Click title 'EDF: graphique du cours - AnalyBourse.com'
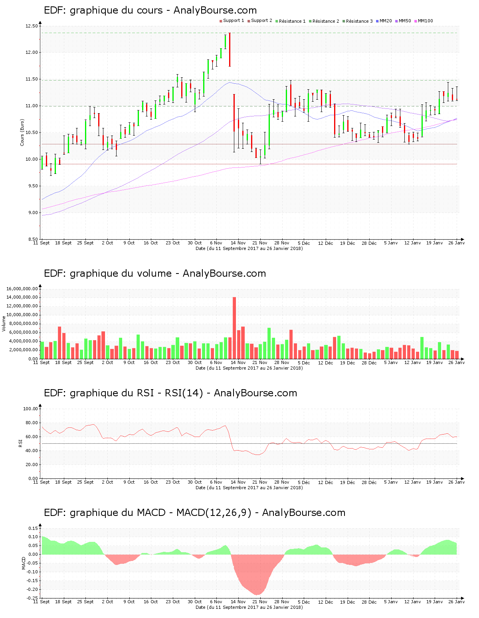Screen dimensions: 479x618 pos(150,10)
